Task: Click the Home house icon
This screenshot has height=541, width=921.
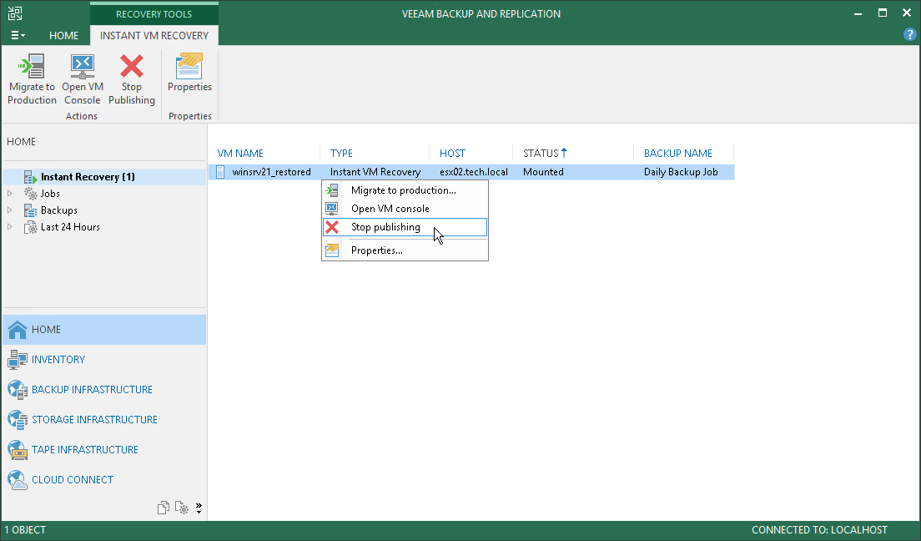Action: point(18,330)
